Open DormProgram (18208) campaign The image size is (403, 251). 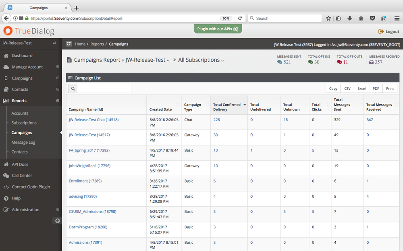(88, 227)
